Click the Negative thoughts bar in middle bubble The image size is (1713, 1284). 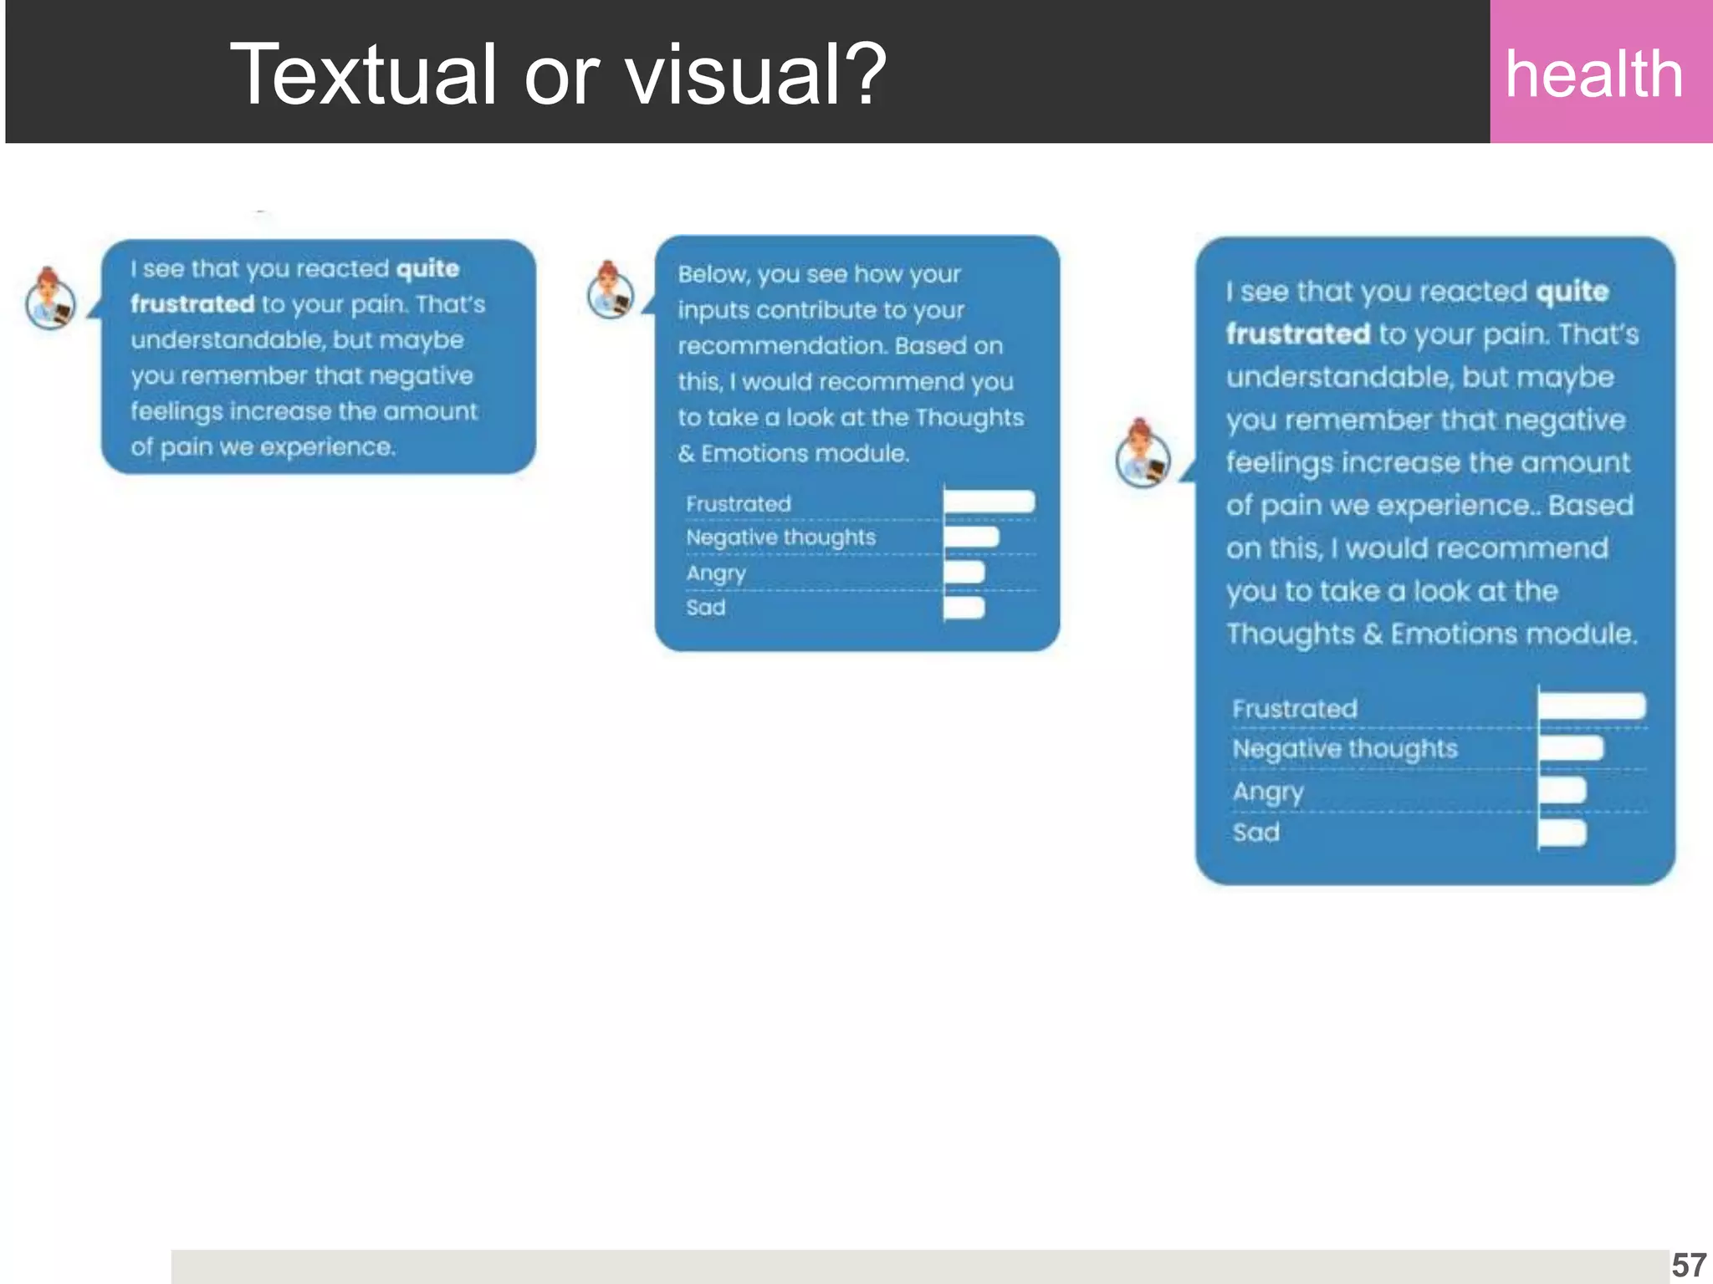pyautogui.click(x=972, y=536)
